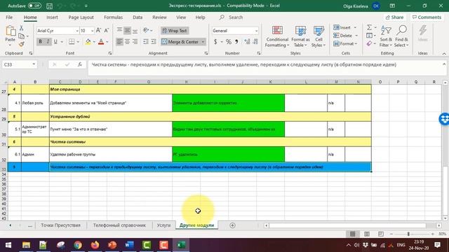Click AutoSum sigma icon

370,28
